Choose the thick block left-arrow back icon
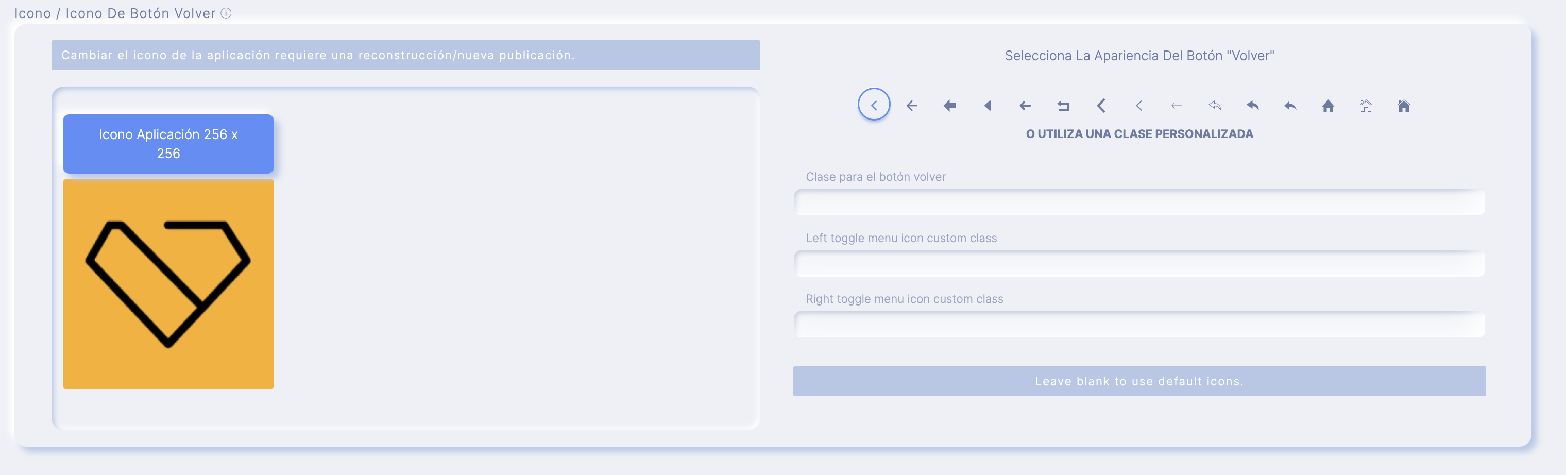This screenshot has height=475, width=1566. pyautogui.click(x=949, y=106)
